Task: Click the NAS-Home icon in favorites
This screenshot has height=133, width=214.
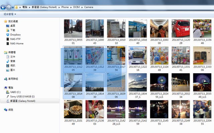Action: pos(8,43)
